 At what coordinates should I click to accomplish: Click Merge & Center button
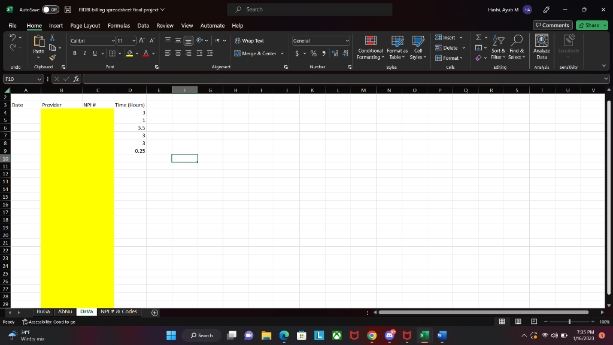tap(255, 53)
